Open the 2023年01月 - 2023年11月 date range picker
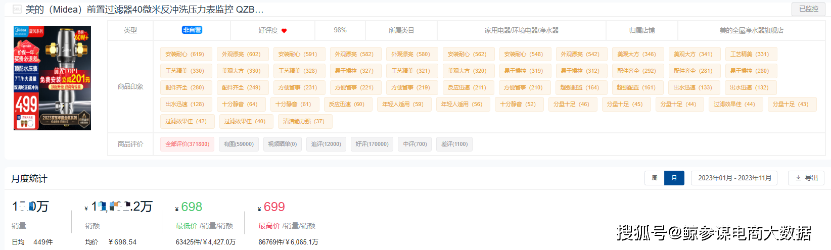Image resolution: width=831 pixels, height=250 pixels. click(734, 178)
